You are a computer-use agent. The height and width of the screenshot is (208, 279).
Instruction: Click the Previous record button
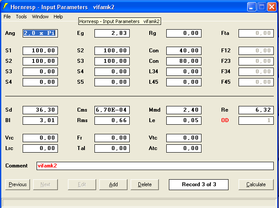point(18,184)
